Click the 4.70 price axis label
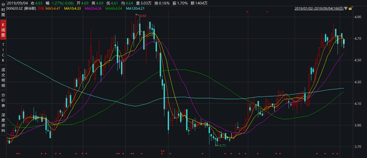Screen dimensions: 367x158 [358, 39]
